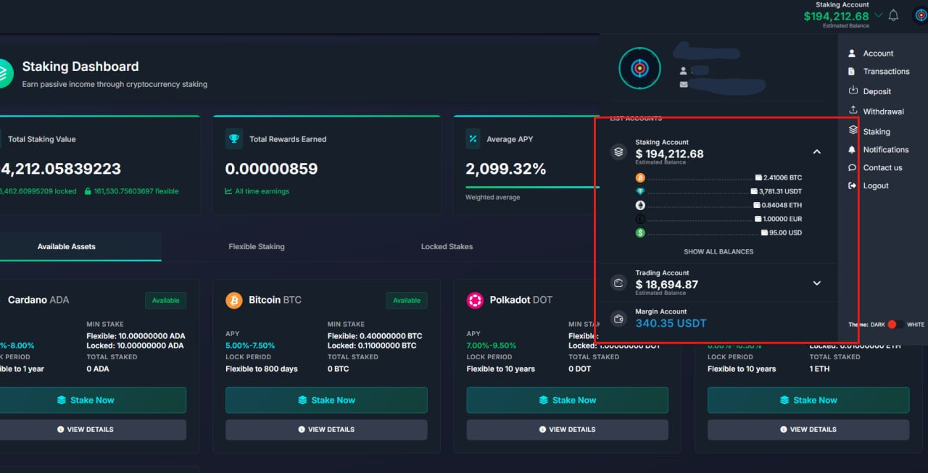The image size is (928, 473).
Task: Expand the Trading Account section
Action: 816,283
